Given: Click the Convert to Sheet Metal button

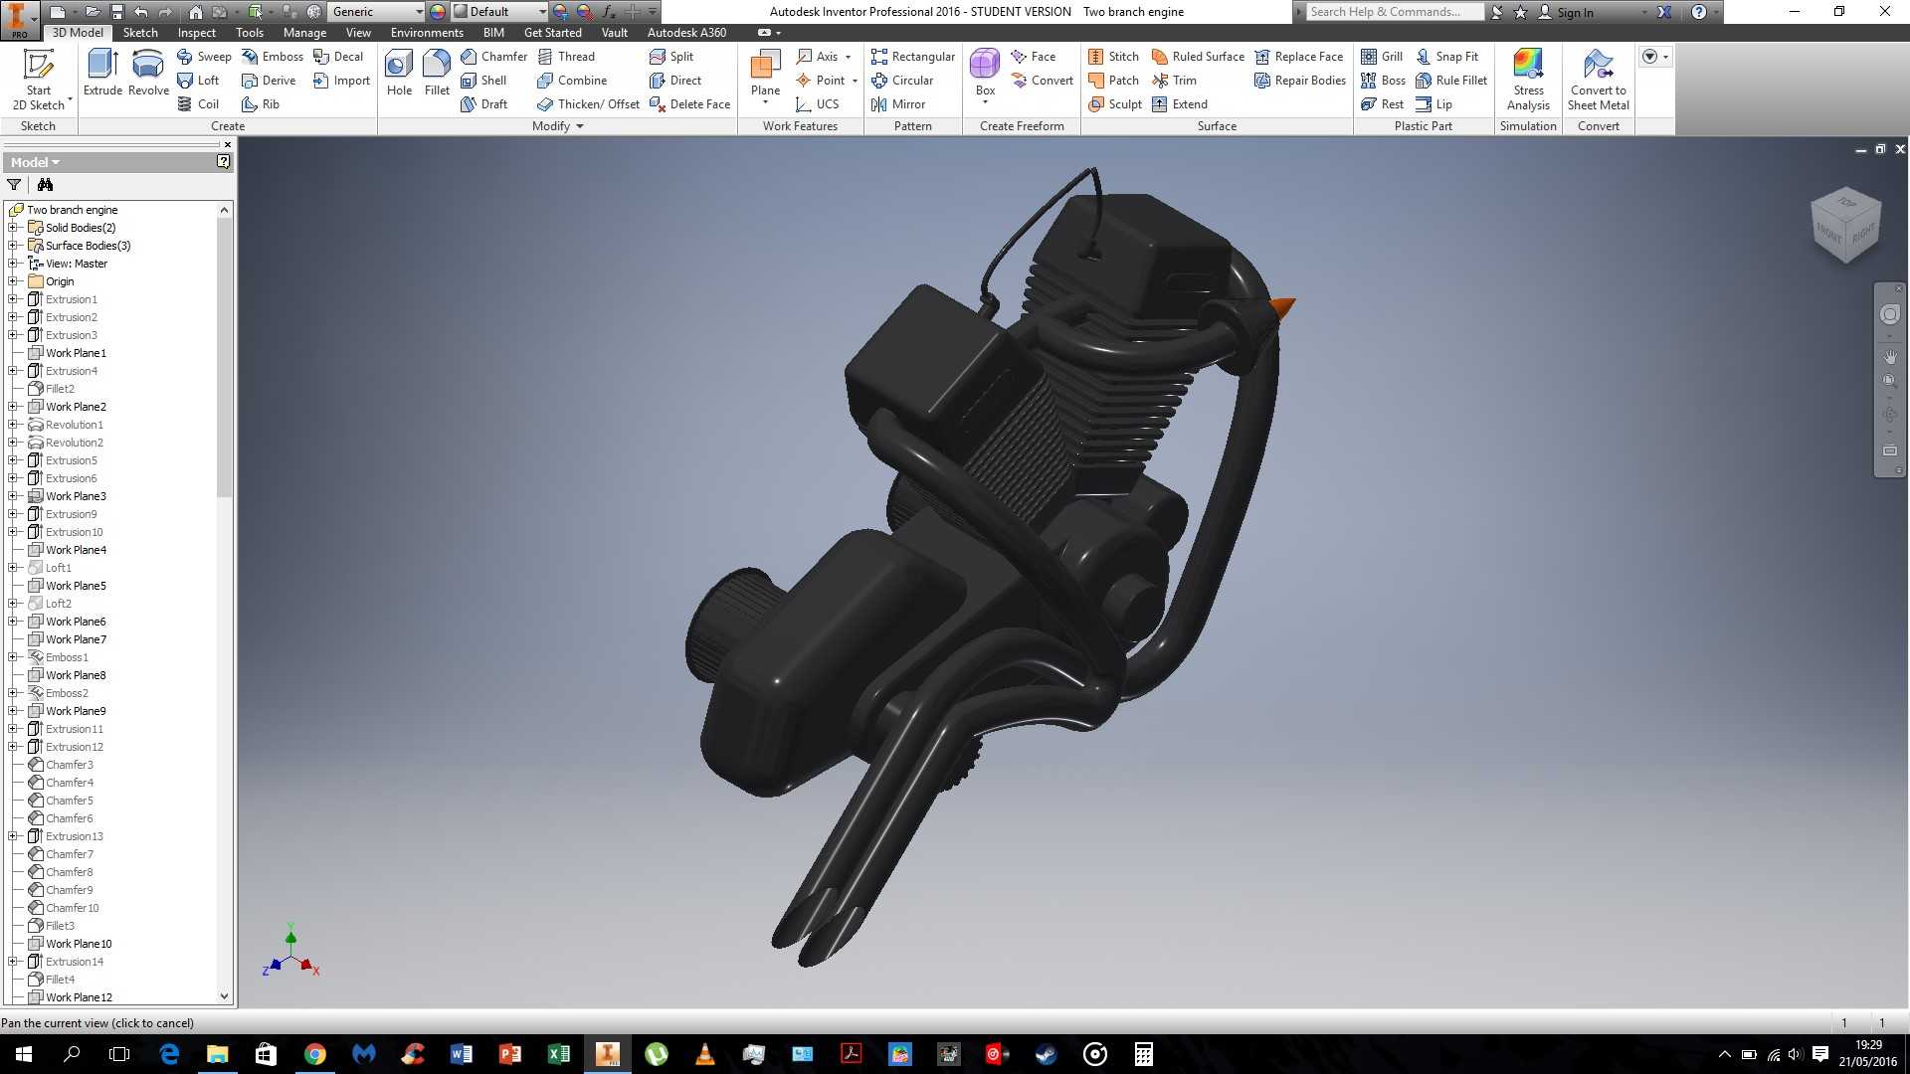Looking at the screenshot, I should point(1598,80).
